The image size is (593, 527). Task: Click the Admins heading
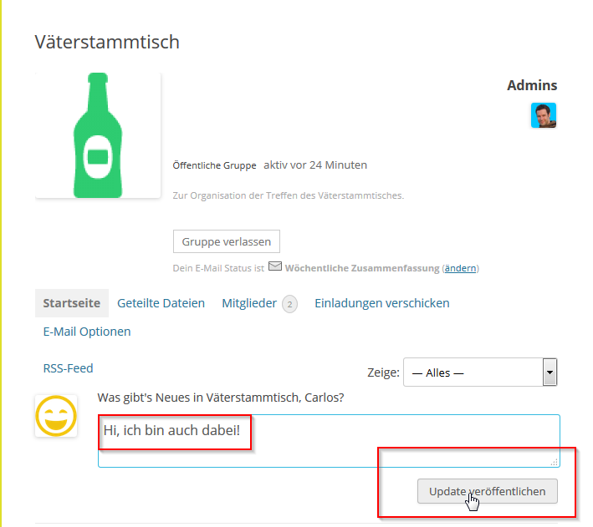click(532, 85)
